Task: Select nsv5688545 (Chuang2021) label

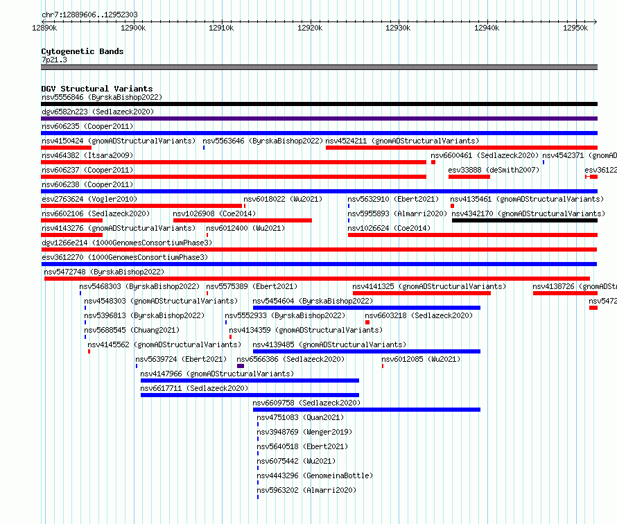Action: pos(132,330)
